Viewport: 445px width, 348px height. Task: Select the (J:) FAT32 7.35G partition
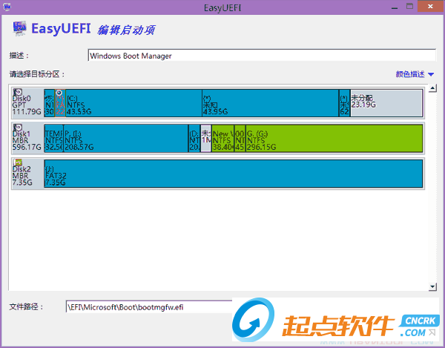click(x=234, y=174)
